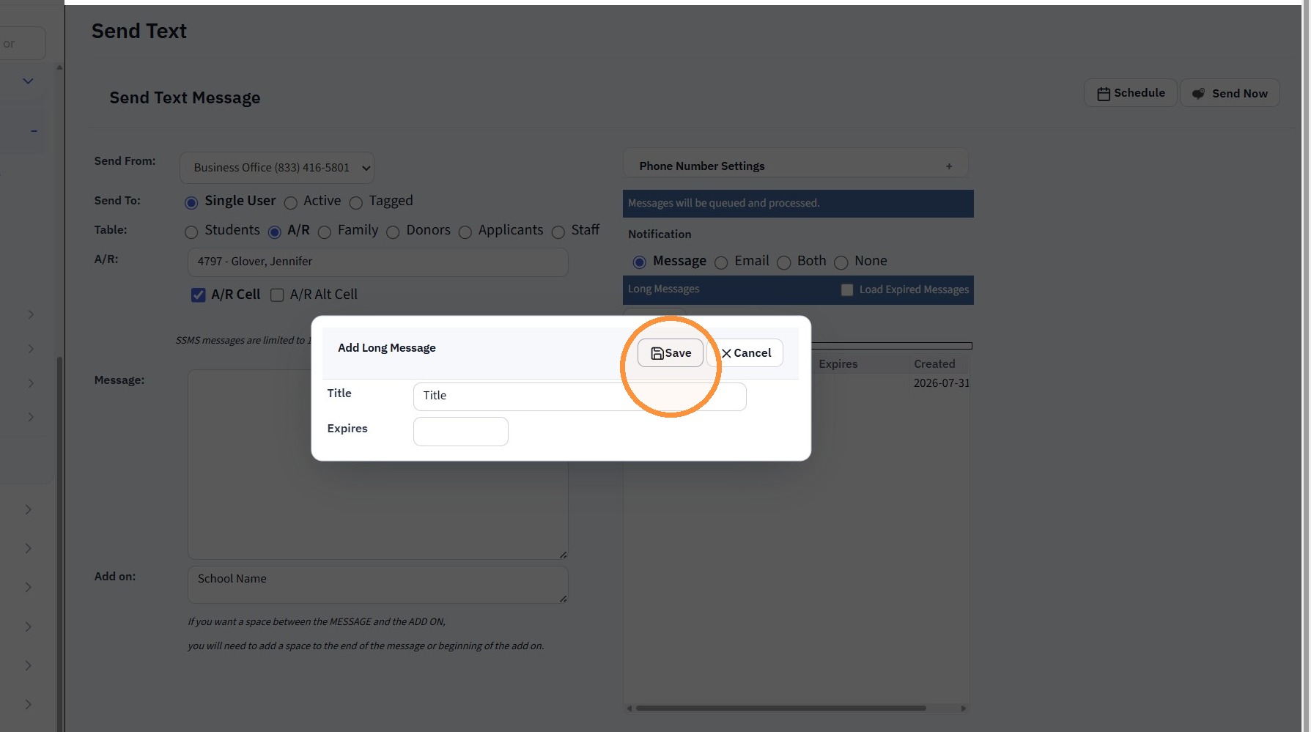Collapse the sidebar down chevron at top
The width and height of the screenshot is (1311, 732).
pyautogui.click(x=28, y=81)
